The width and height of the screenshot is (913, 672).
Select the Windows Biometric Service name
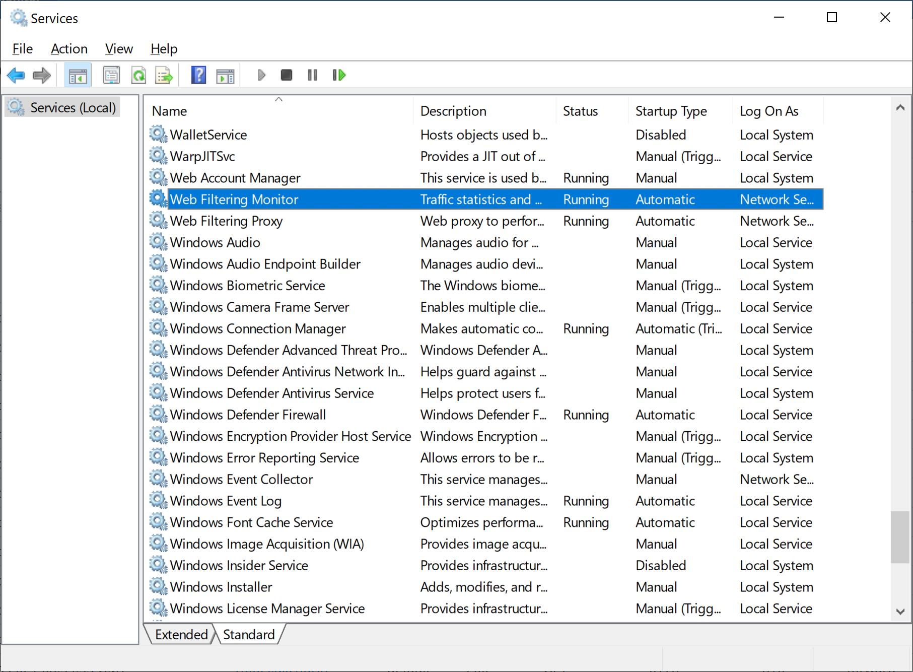247,285
